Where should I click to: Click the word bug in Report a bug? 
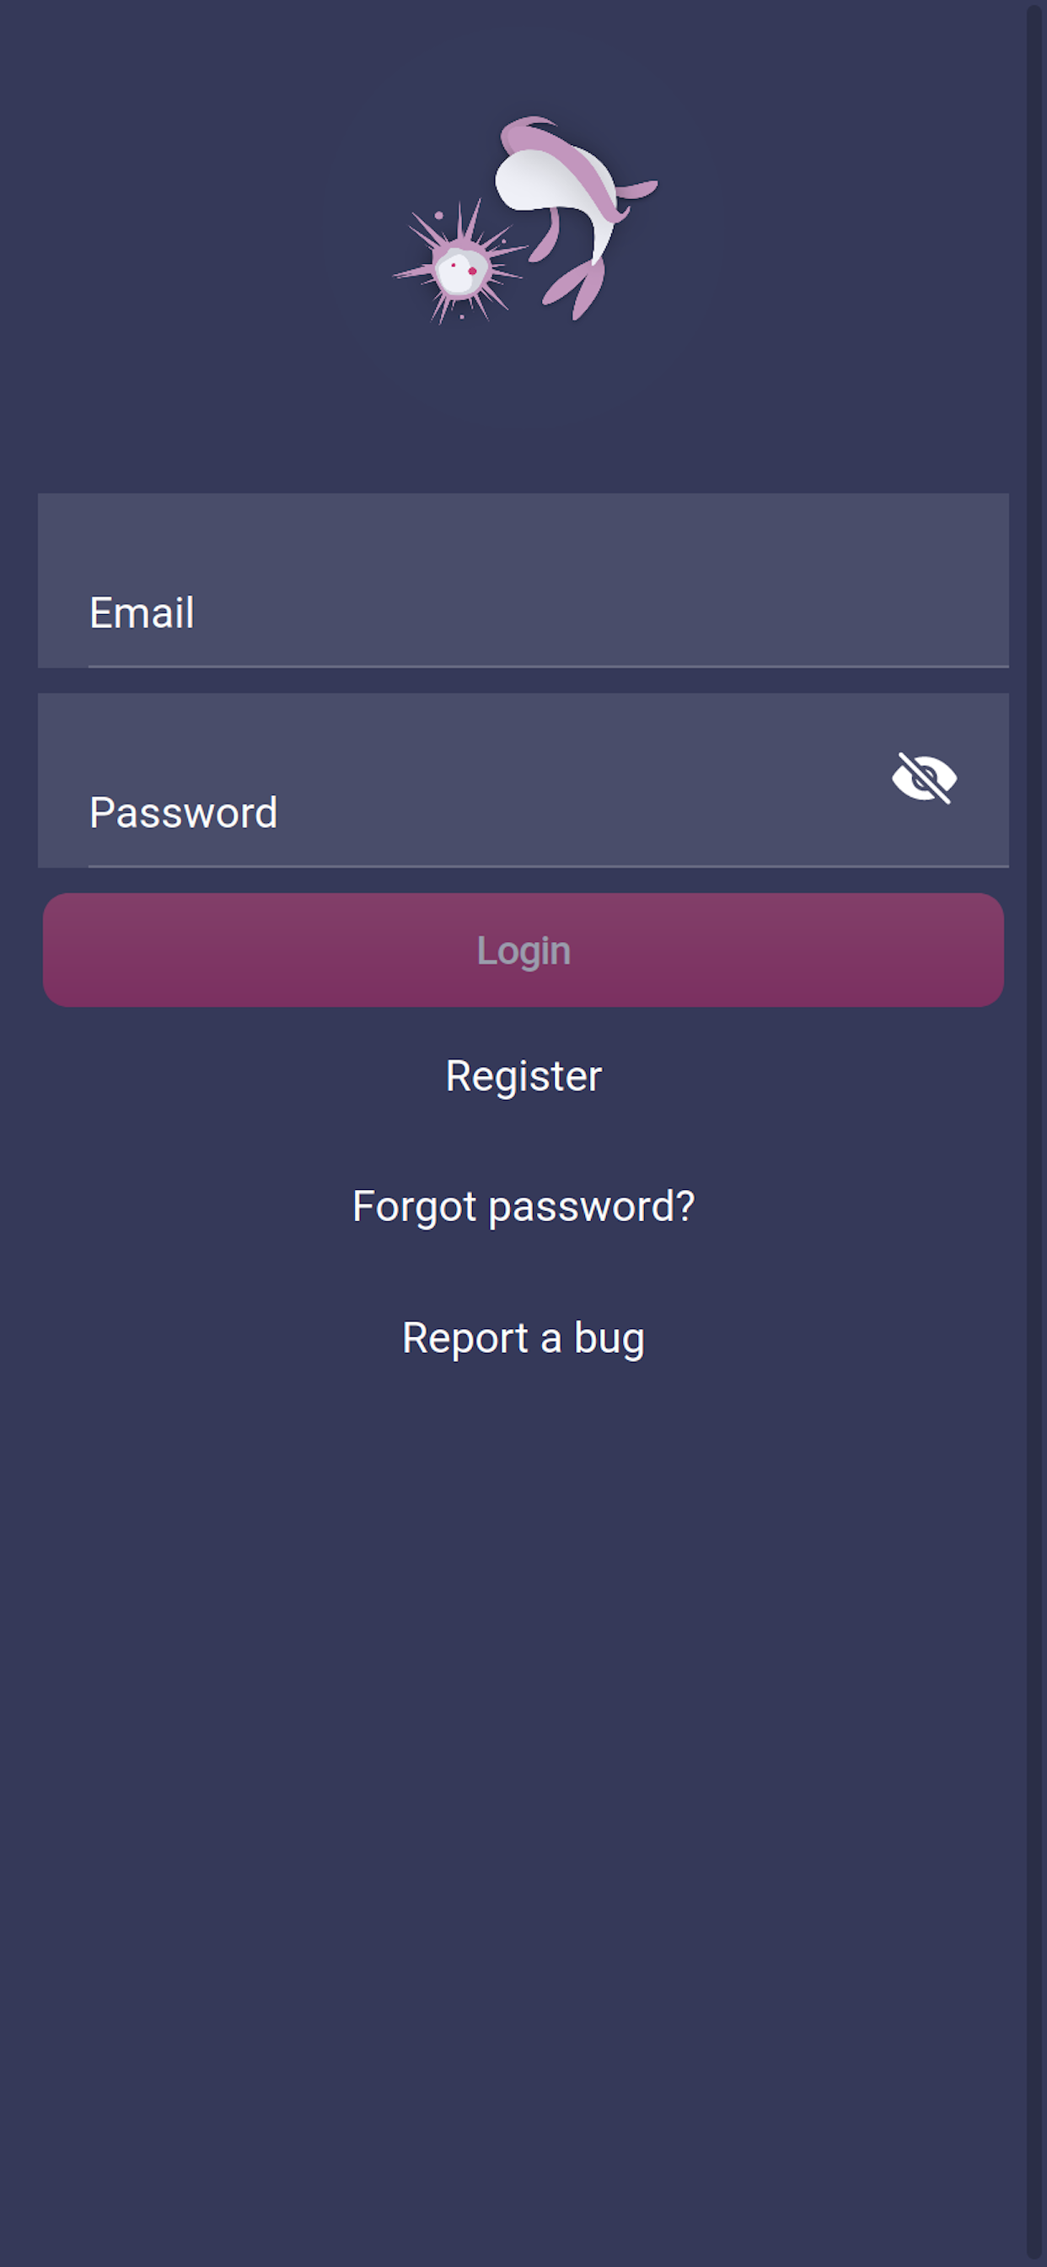tap(609, 1339)
